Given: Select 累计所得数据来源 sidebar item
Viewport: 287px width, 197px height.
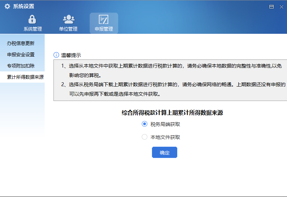Looking at the screenshot, I should pos(22,77).
